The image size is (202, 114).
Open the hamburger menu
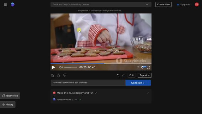[x=5, y=4]
